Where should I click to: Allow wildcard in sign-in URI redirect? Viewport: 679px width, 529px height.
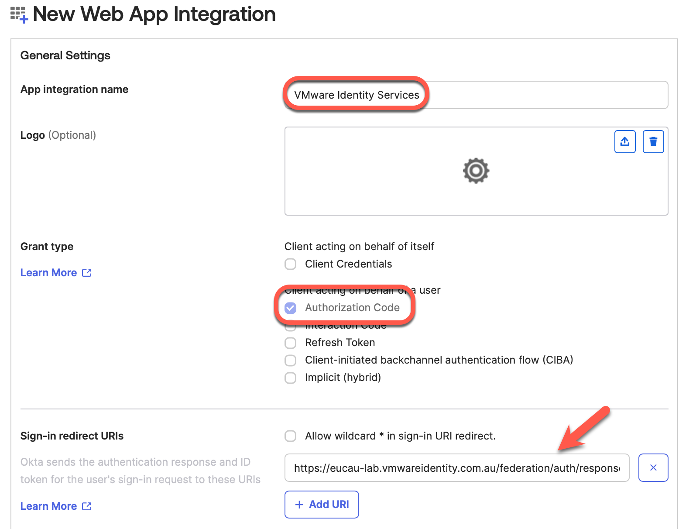[290, 436]
